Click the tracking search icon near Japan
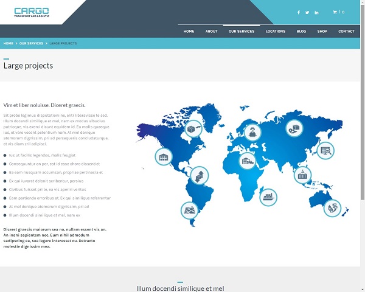365x292 pixels. click(325, 151)
